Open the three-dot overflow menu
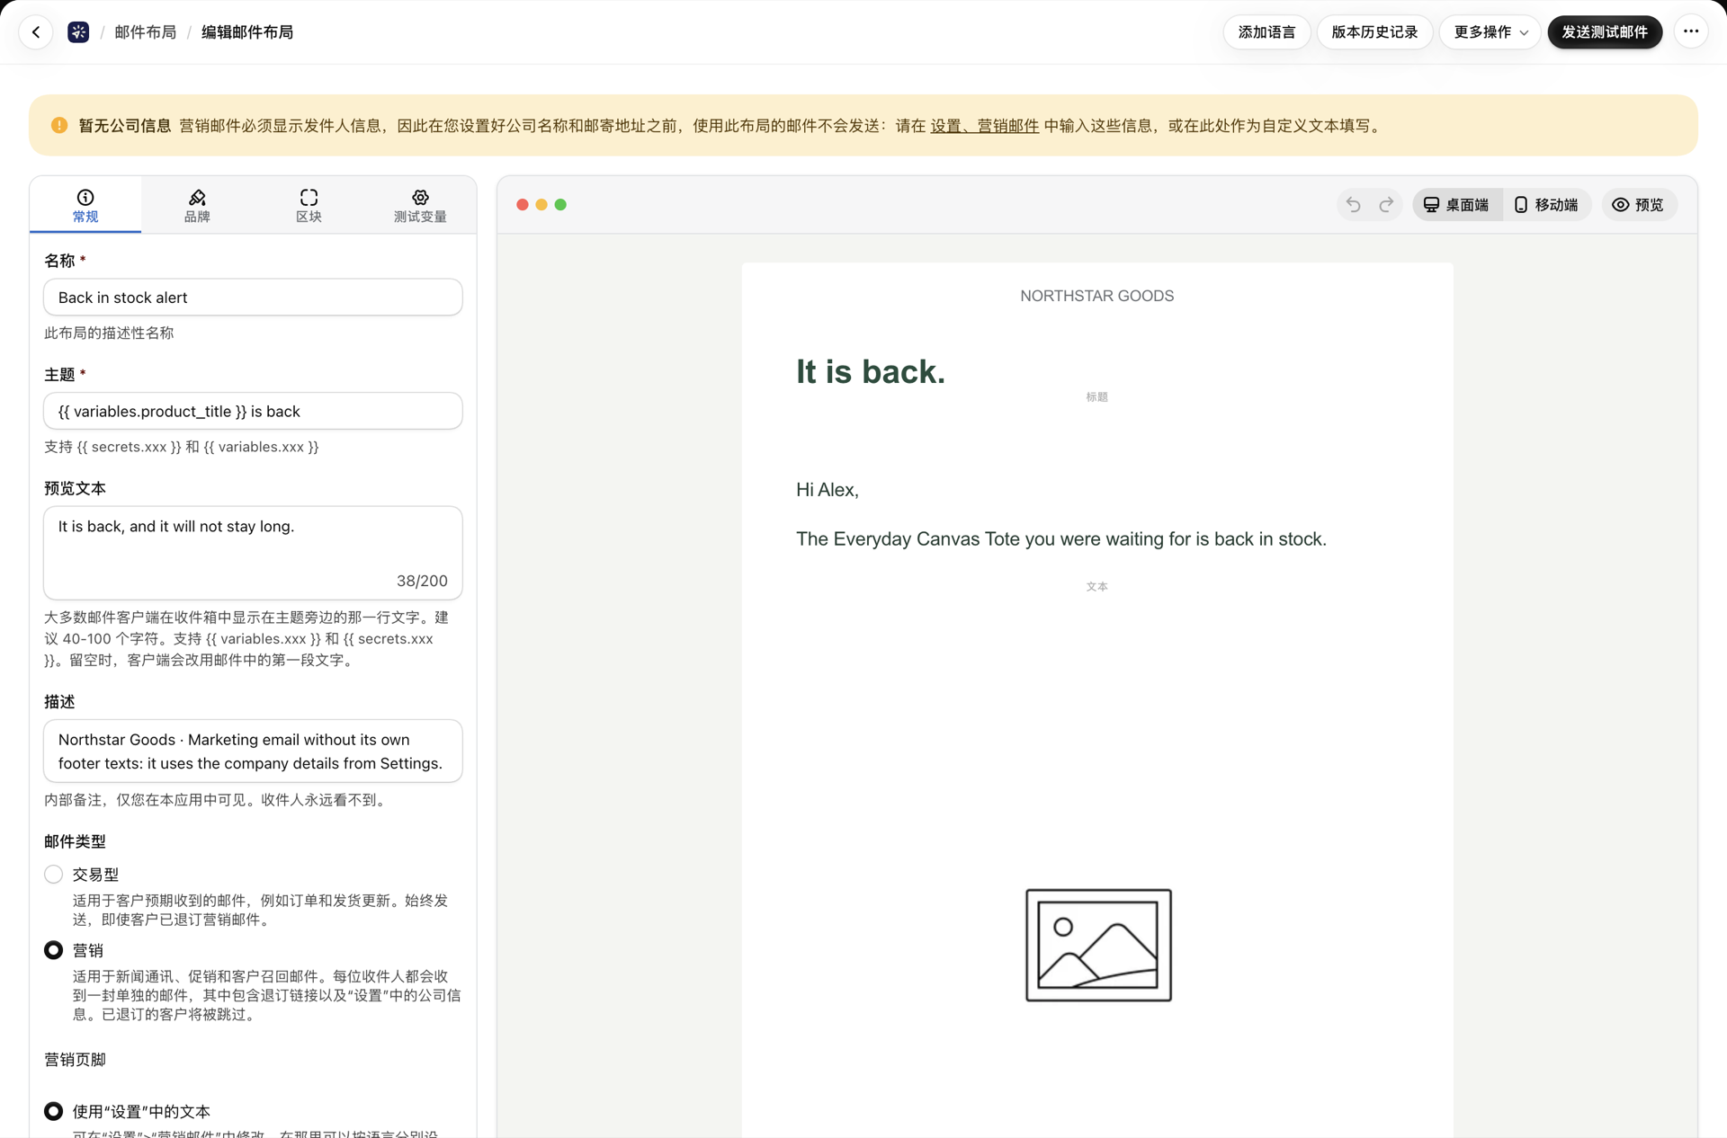 click(x=1691, y=32)
